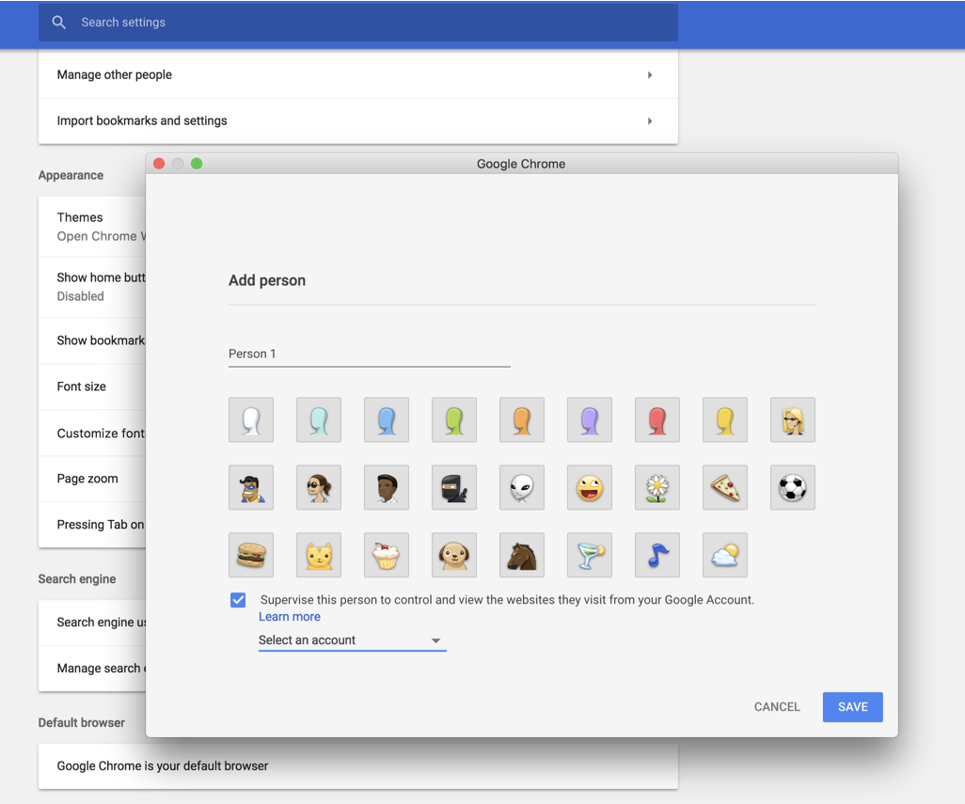Open the Learn more link
Screen dimensions: 965x804
(290, 616)
